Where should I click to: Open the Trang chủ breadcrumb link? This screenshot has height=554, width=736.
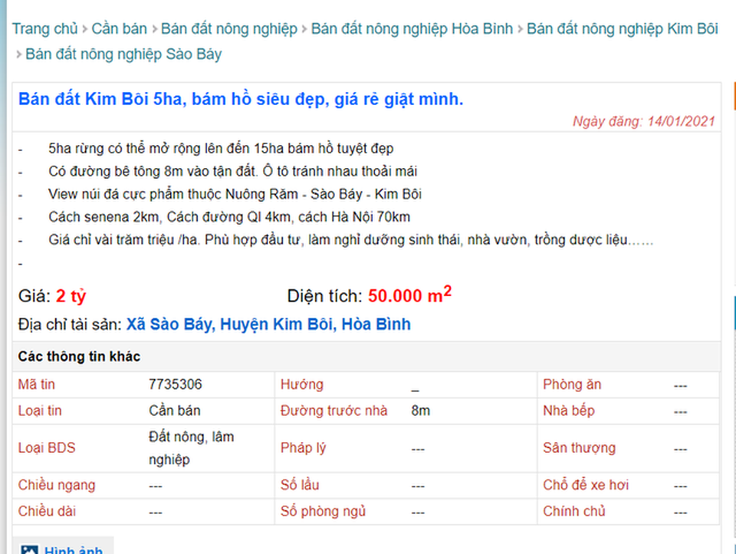click(44, 28)
